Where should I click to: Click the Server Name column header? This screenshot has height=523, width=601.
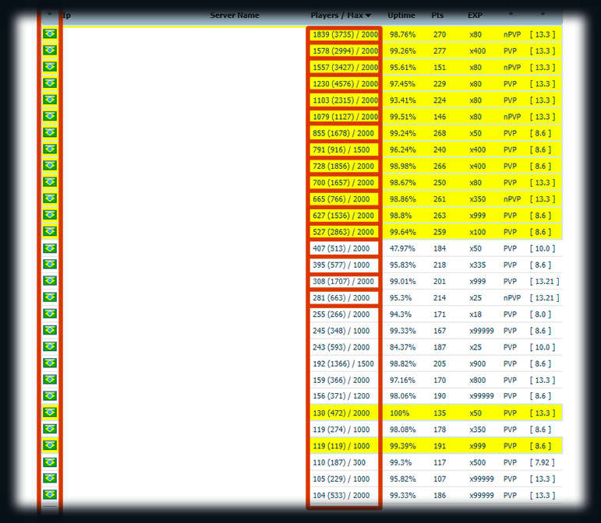coord(235,16)
